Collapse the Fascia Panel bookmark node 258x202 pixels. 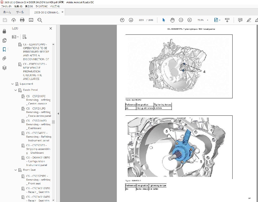(16, 90)
